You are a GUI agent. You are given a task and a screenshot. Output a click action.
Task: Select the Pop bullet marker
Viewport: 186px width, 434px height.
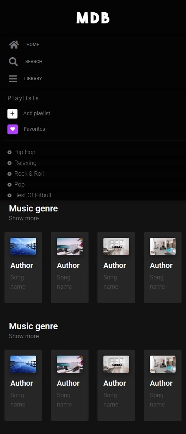[9, 185]
